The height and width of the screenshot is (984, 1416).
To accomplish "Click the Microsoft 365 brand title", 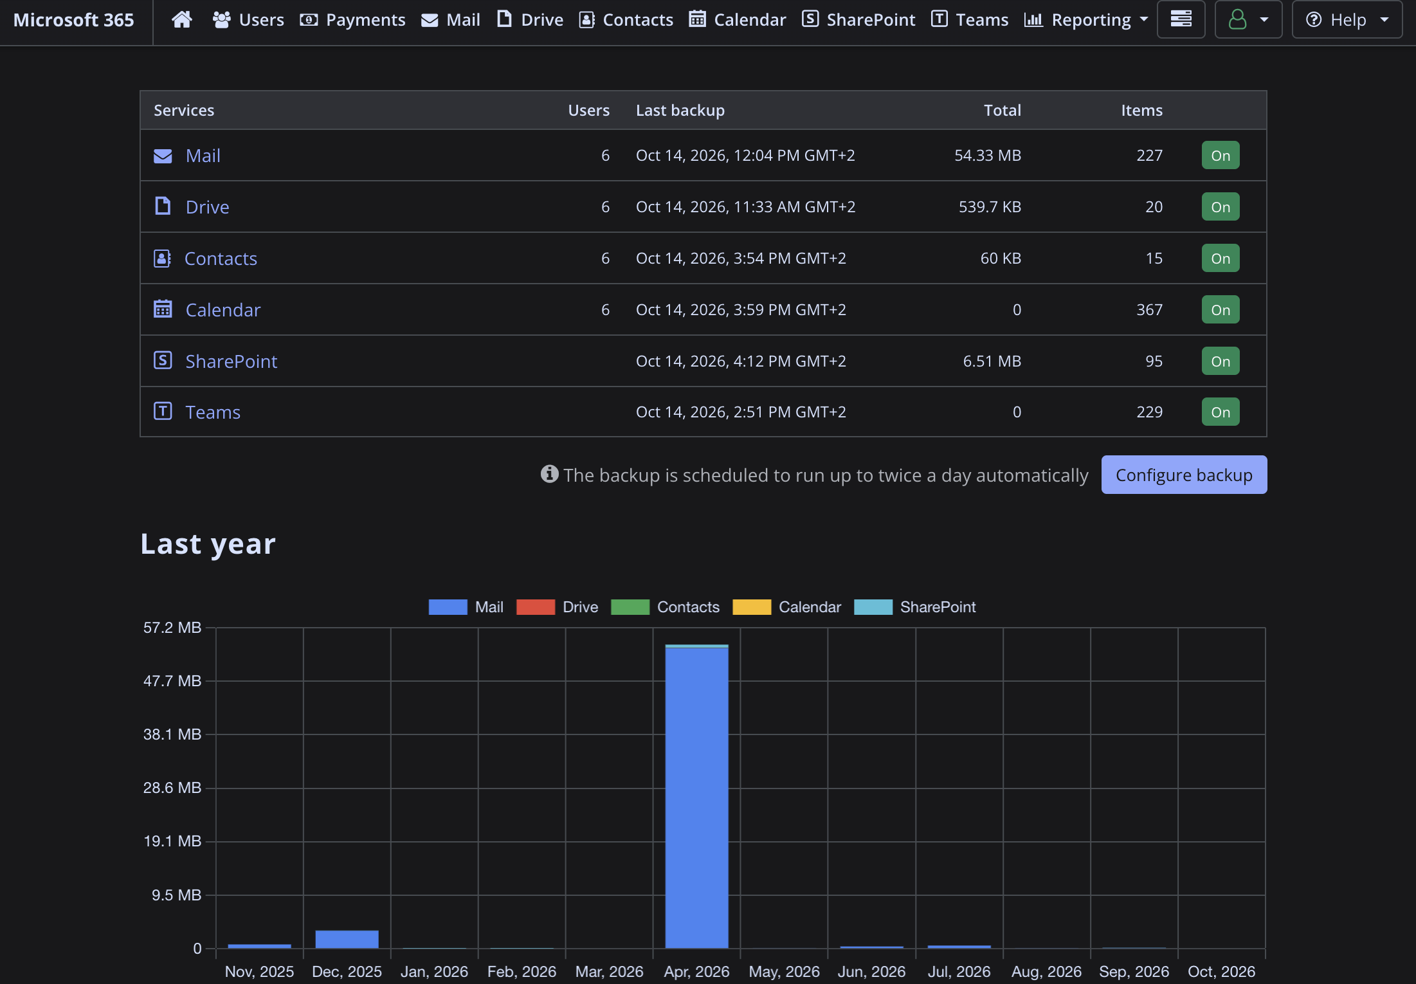I will [73, 20].
